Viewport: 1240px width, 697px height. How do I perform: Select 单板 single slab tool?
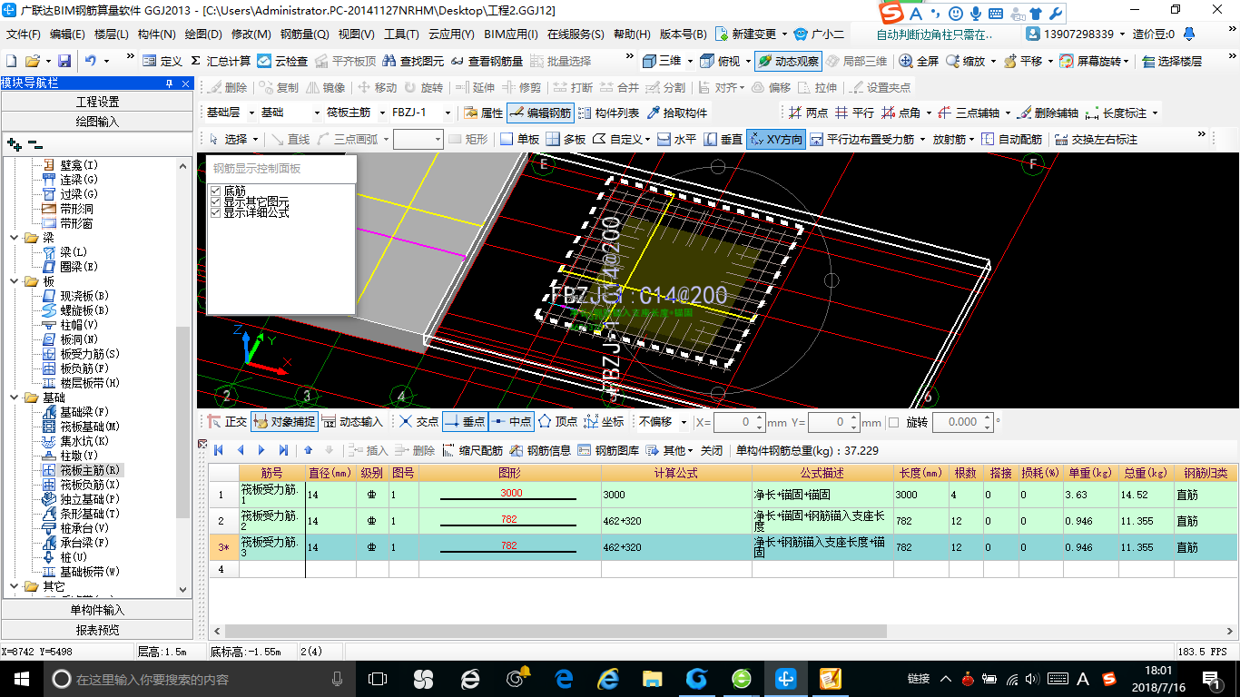coord(520,140)
